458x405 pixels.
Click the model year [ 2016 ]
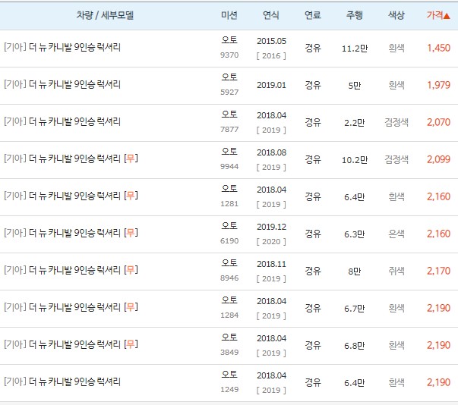[x=271, y=55]
